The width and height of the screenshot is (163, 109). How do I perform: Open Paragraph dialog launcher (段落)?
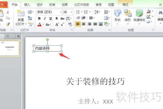[x=109, y=30]
